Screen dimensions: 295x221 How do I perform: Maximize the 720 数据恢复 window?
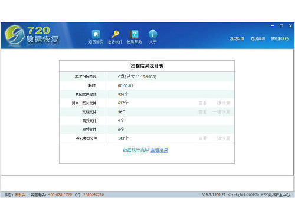point(281,26)
